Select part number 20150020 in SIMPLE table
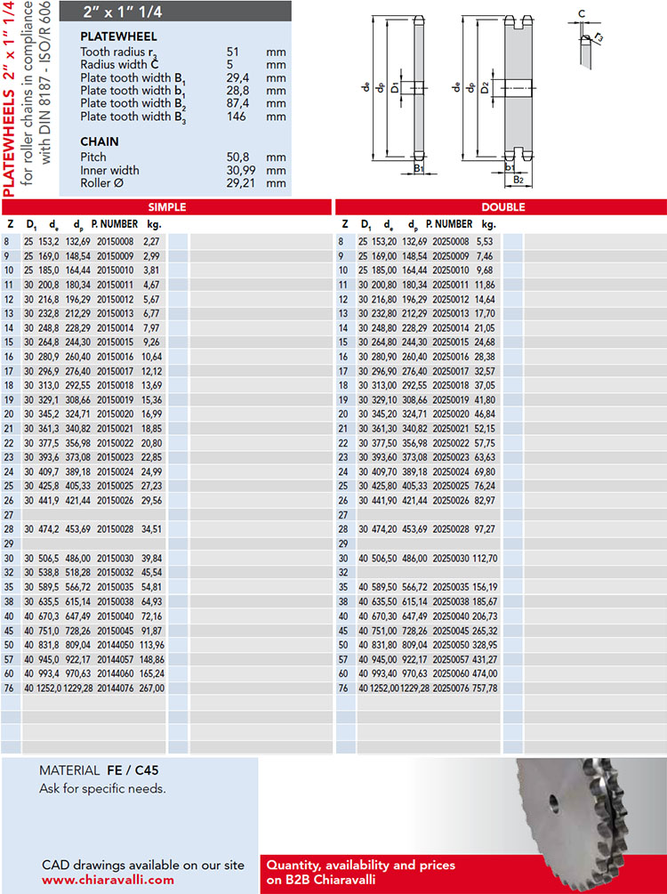This screenshot has height=894, width=667. [x=115, y=415]
